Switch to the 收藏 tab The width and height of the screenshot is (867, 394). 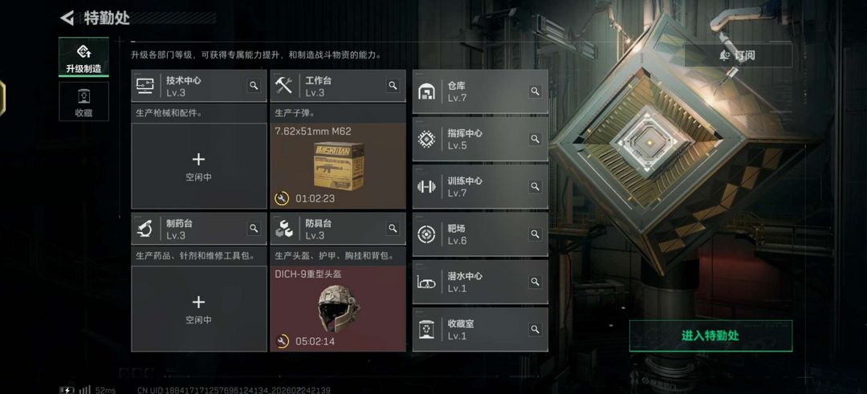[x=83, y=102]
